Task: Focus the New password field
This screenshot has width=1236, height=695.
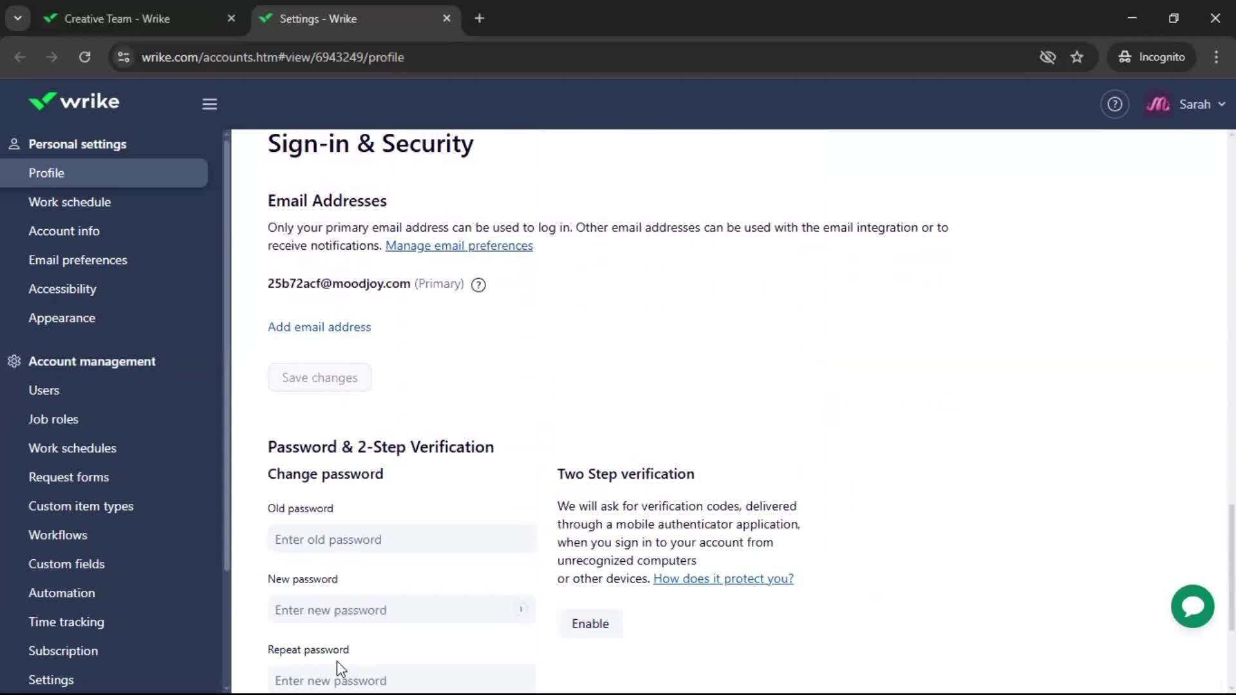Action: click(402, 609)
